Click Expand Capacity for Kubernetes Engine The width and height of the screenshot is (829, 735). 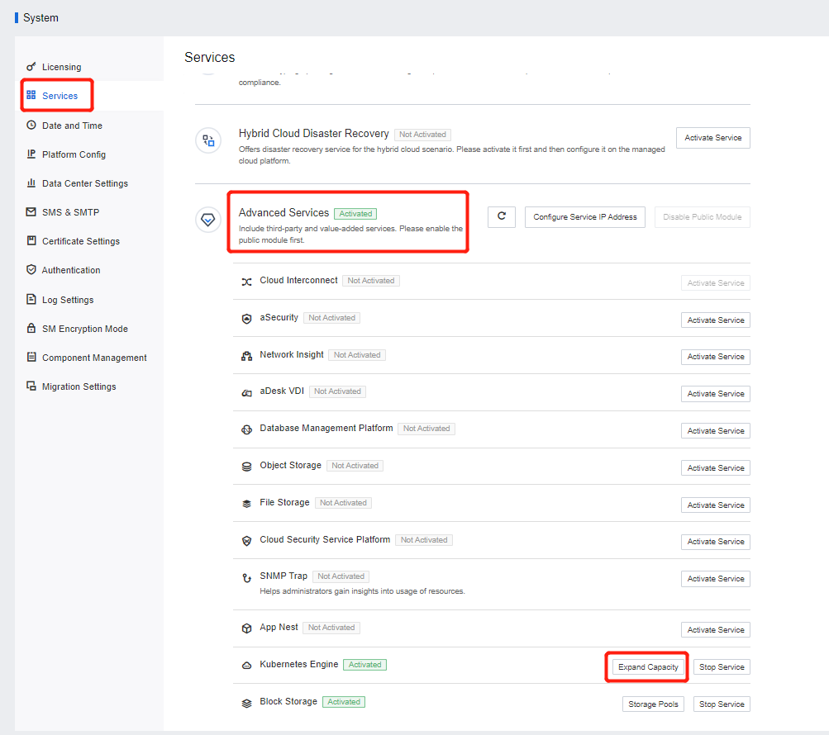648,667
